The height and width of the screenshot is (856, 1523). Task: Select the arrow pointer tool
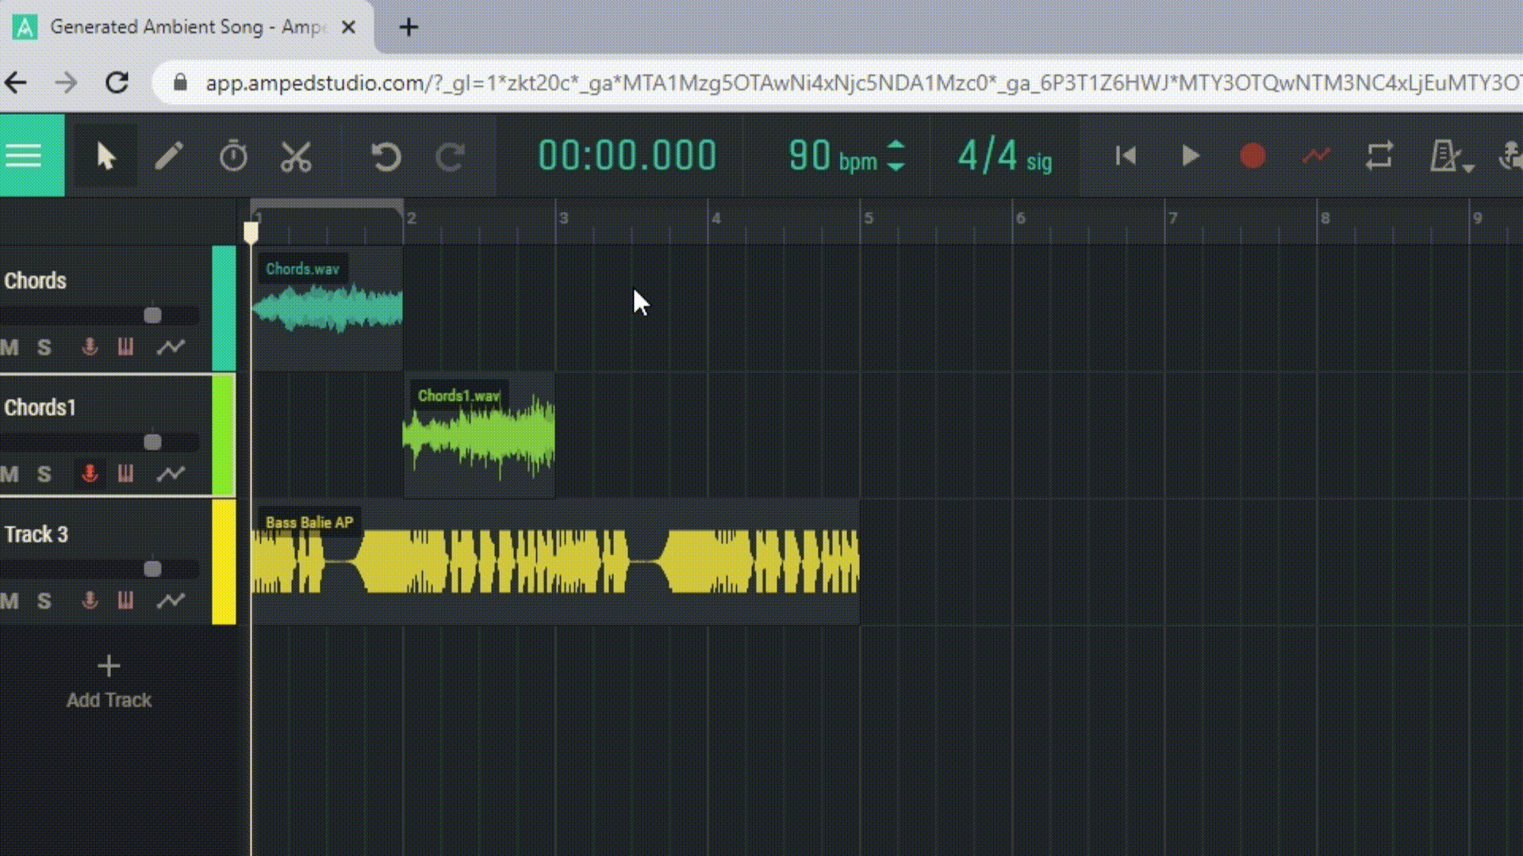click(x=105, y=156)
